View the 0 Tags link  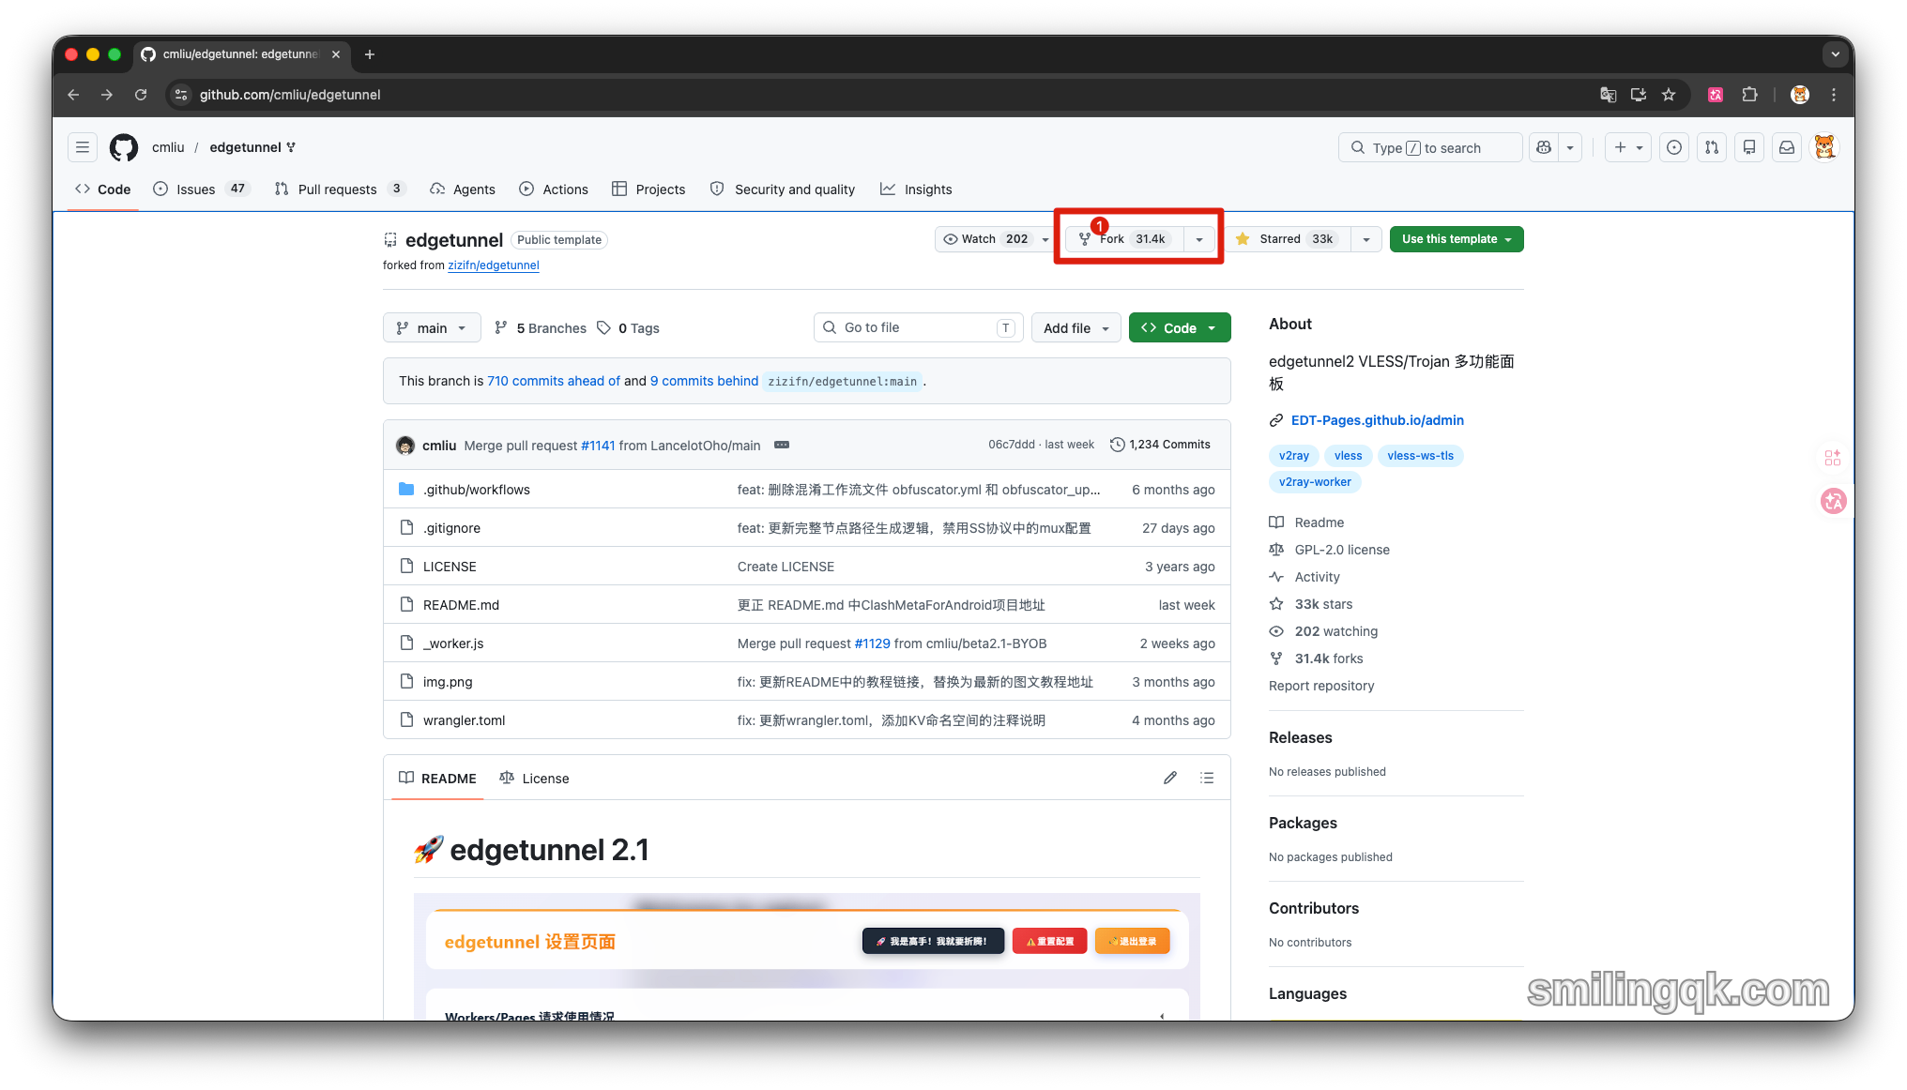click(x=628, y=328)
